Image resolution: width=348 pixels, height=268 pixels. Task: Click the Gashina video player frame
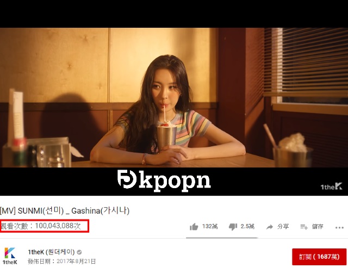(174, 98)
